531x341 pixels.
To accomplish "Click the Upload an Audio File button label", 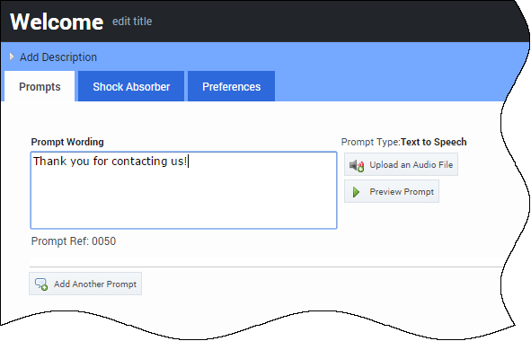I will pyautogui.click(x=412, y=165).
